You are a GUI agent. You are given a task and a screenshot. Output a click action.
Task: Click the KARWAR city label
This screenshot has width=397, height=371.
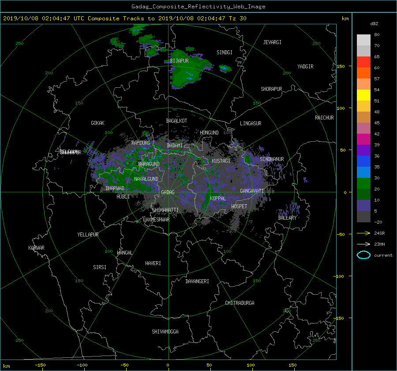point(36,248)
